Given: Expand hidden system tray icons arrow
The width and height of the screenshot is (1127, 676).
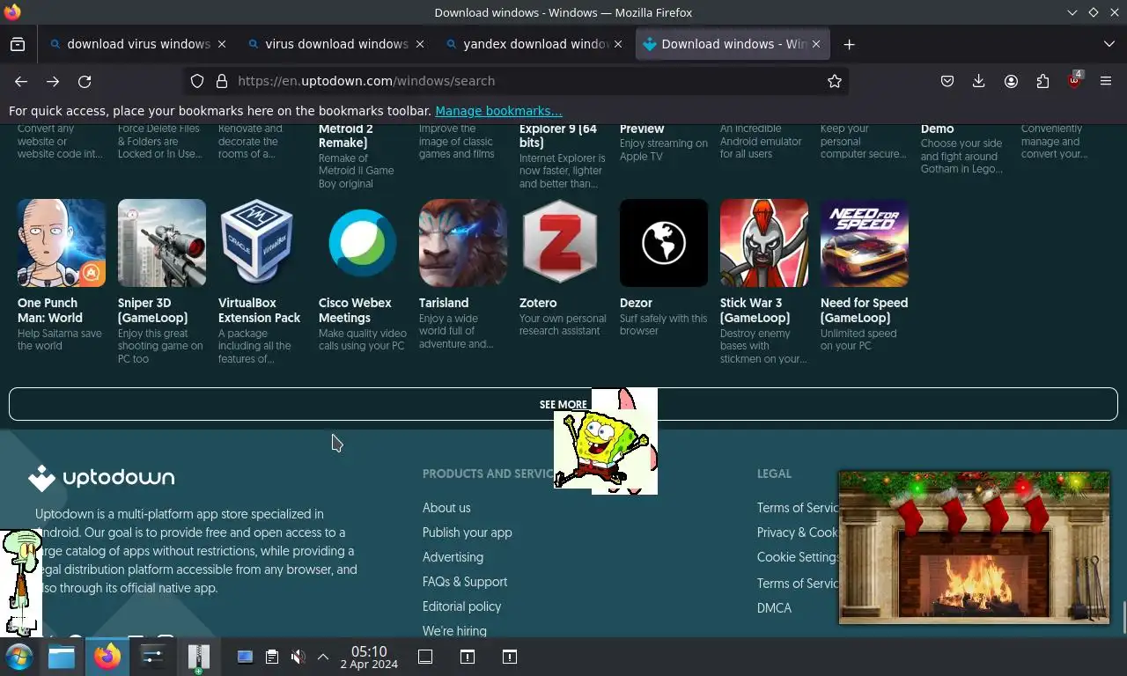Looking at the screenshot, I should 323,657.
